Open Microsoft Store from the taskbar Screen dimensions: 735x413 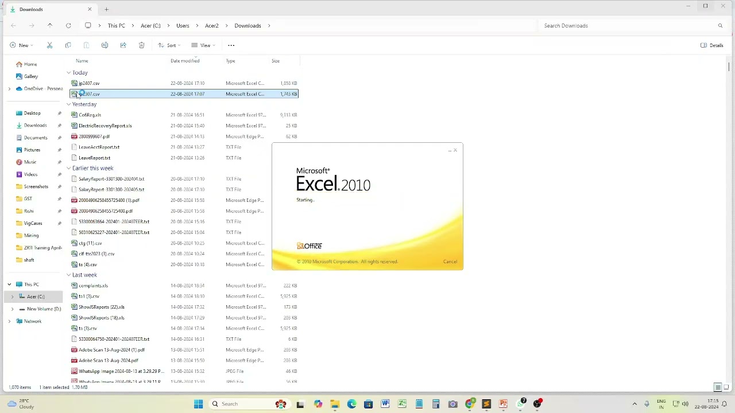(368, 404)
